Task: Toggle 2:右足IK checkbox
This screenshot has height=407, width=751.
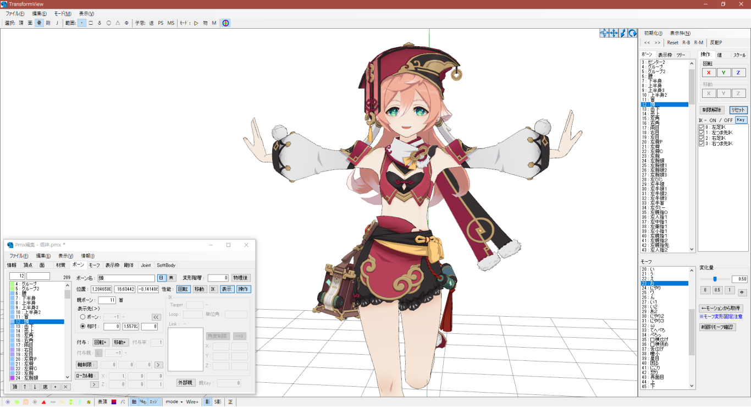Action: (702, 138)
